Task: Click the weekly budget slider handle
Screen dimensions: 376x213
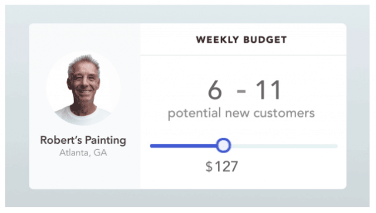Action: tap(223, 146)
